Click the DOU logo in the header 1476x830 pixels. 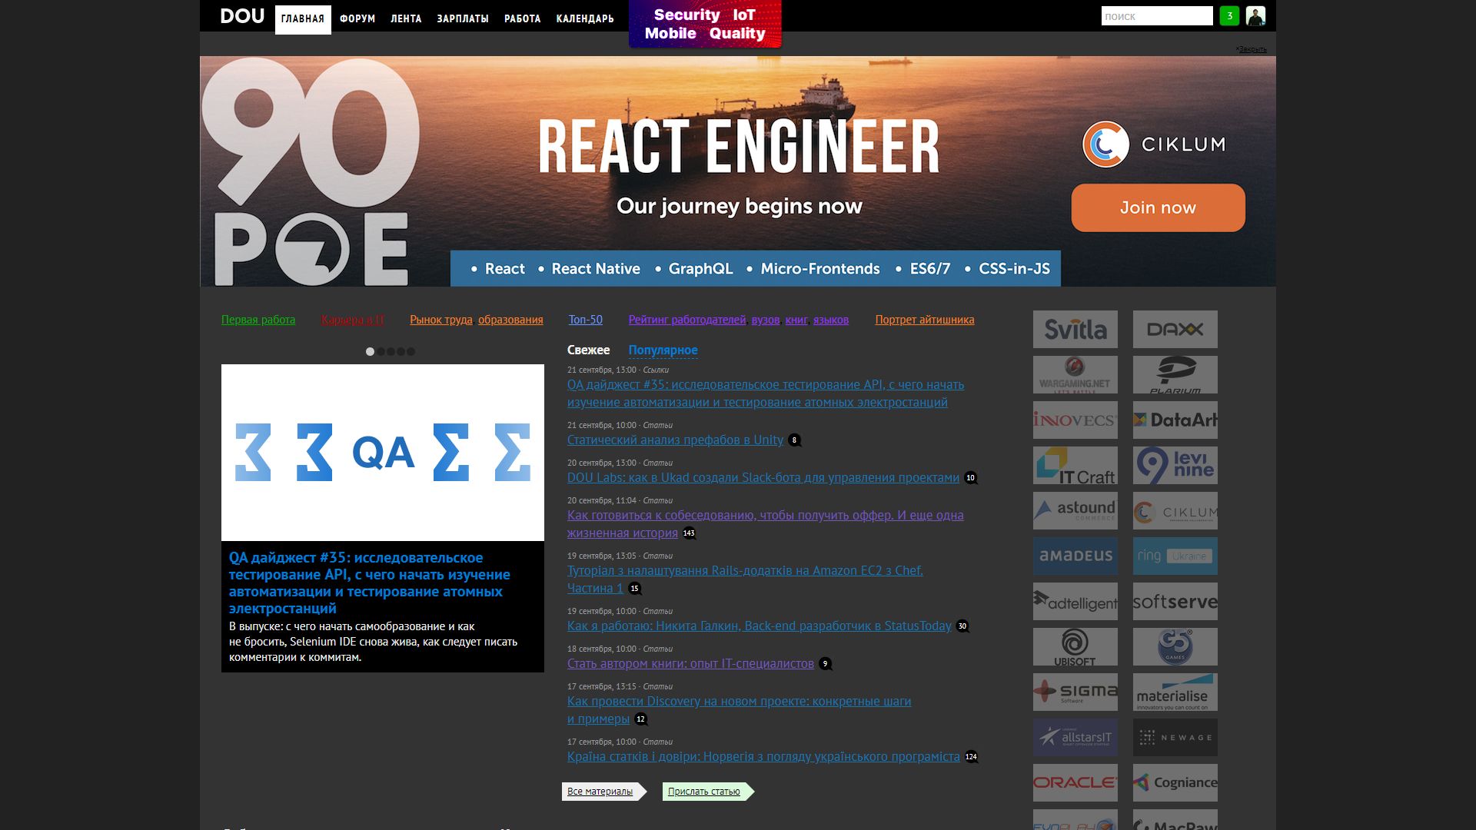coord(242,16)
